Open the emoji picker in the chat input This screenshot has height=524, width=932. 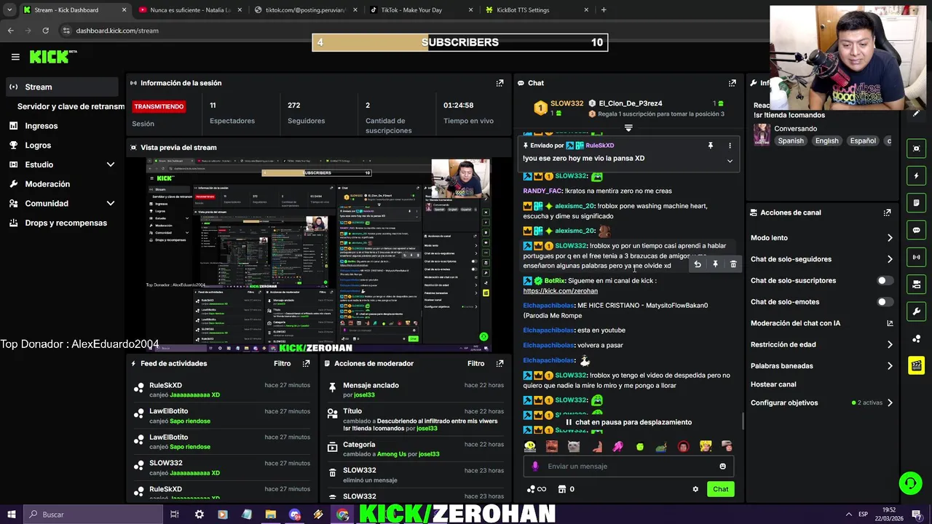coord(722,467)
